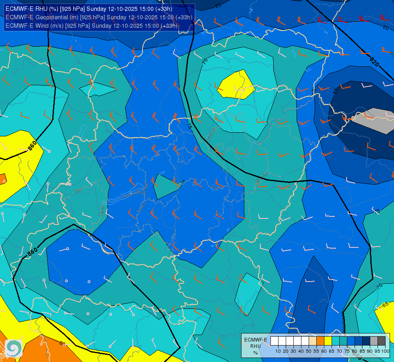Click the legend tick value '50'

(x=309, y=351)
